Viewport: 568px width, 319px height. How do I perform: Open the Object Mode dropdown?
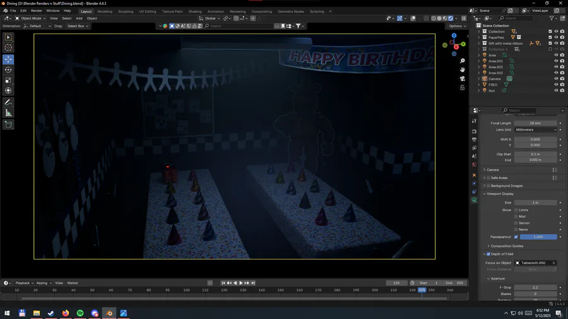coord(30,18)
